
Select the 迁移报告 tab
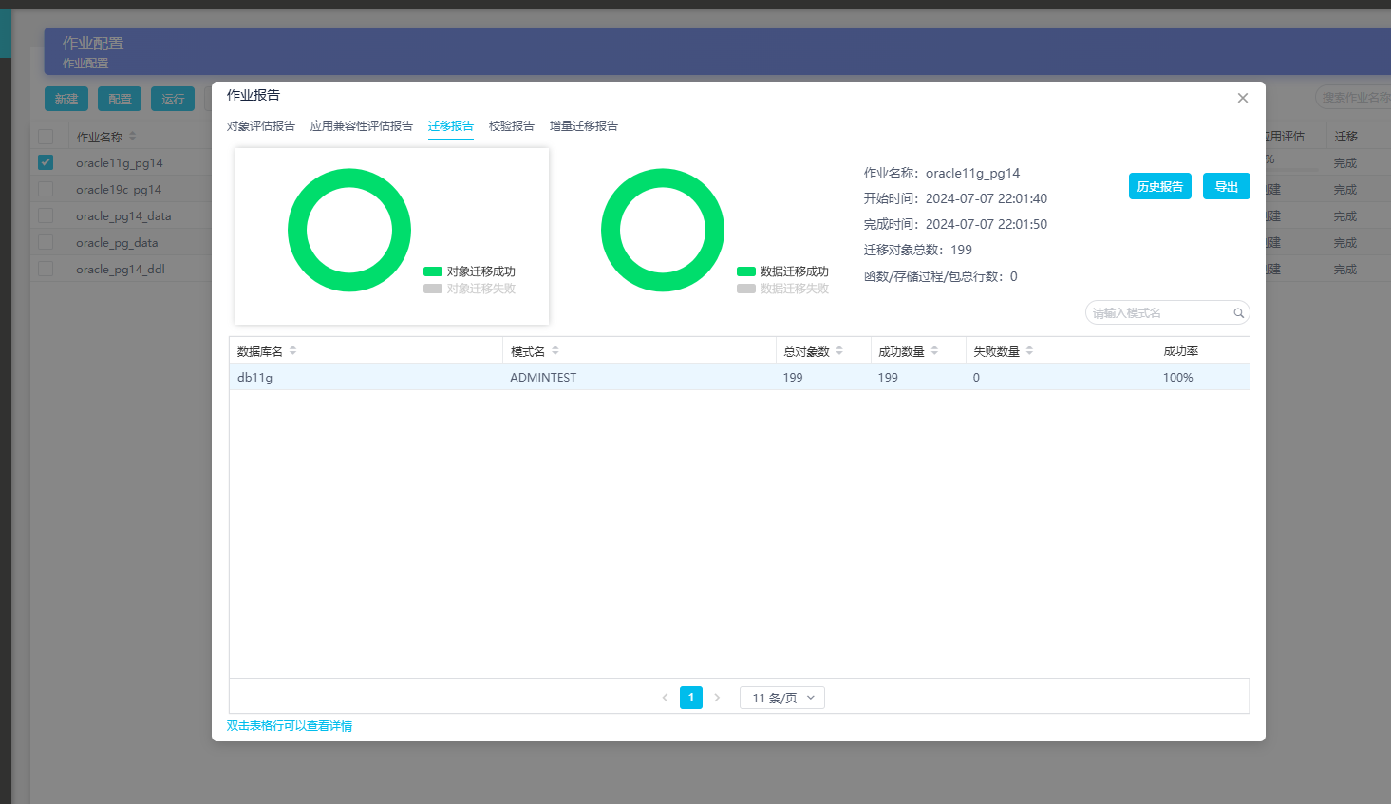(451, 126)
